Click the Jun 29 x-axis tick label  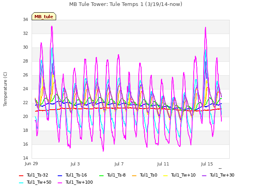31,163
